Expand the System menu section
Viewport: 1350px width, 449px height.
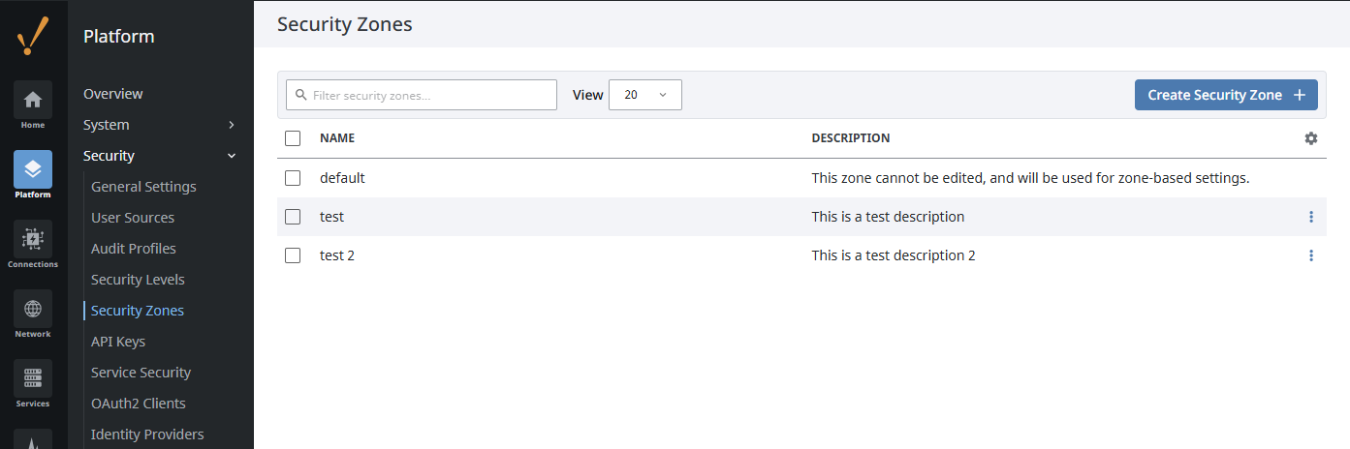(160, 125)
